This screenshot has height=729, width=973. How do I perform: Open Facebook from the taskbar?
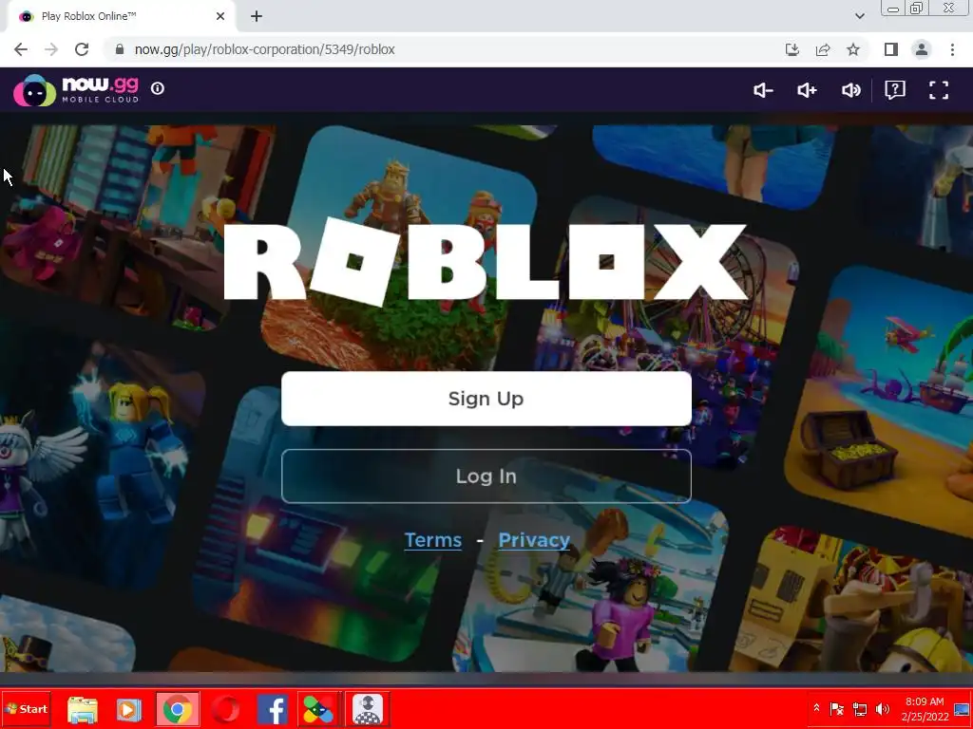(273, 710)
